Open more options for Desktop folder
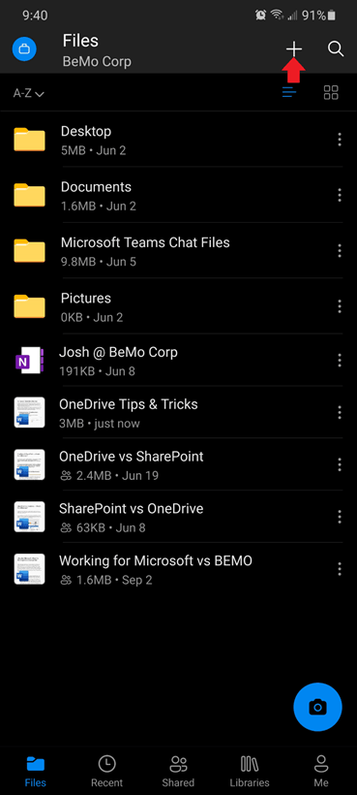357x795 pixels. pyautogui.click(x=340, y=140)
